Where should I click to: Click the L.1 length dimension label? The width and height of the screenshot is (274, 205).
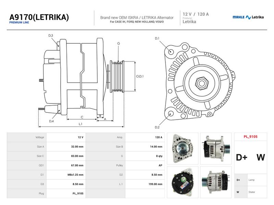pyautogui.click(x=80, y=124)
